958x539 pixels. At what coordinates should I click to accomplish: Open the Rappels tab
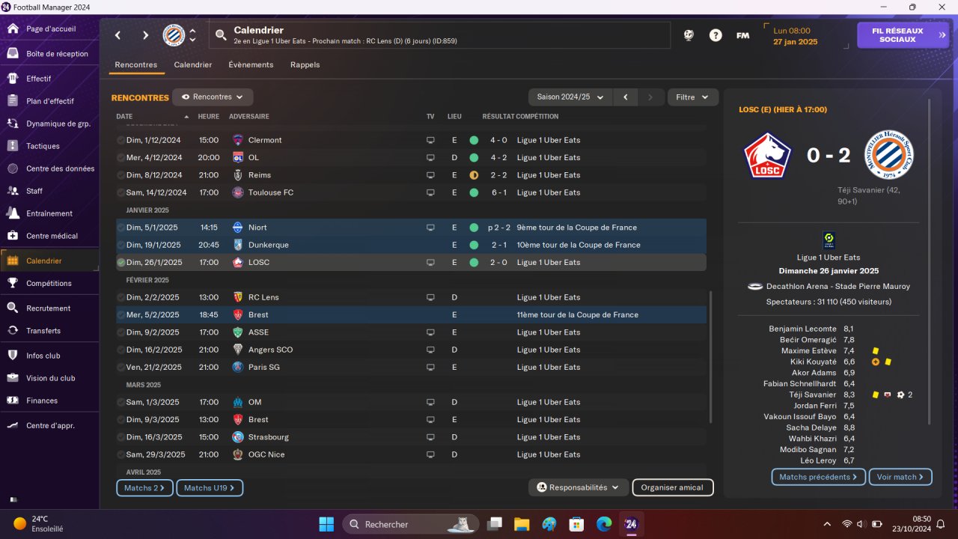coord(305,65)
